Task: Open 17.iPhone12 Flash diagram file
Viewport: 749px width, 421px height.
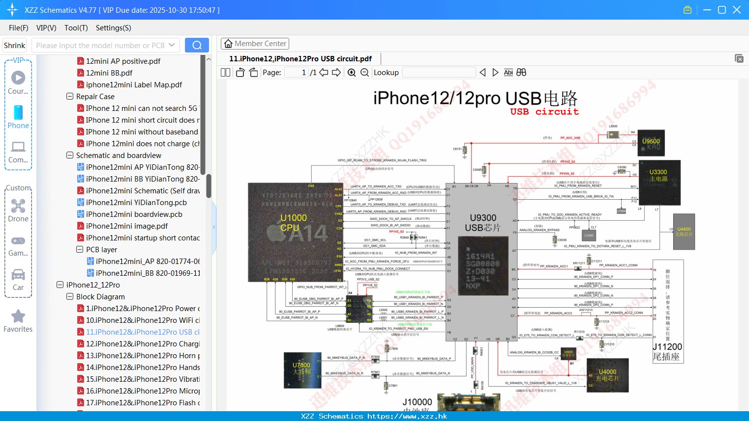Action: tap(138, 403)
